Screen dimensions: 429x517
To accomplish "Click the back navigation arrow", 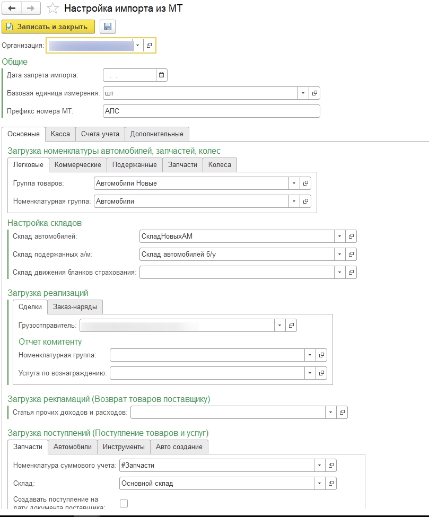I will pos(12,8).
